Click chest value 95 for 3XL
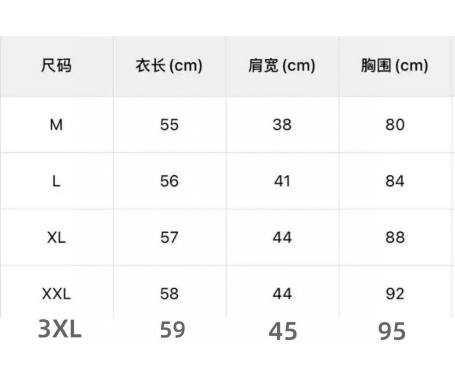Image resolution: width=455 pixels, height=385 pixels. [x=392, y=331]
